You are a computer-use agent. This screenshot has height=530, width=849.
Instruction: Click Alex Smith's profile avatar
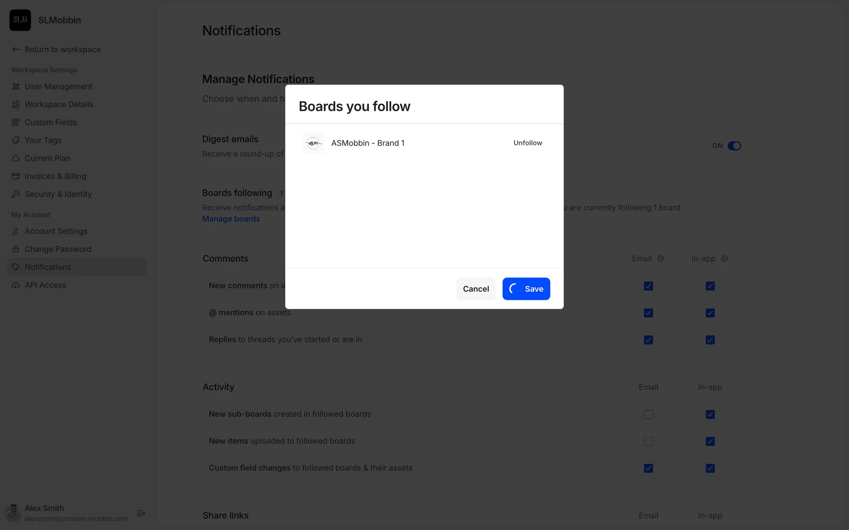[13, 513]
